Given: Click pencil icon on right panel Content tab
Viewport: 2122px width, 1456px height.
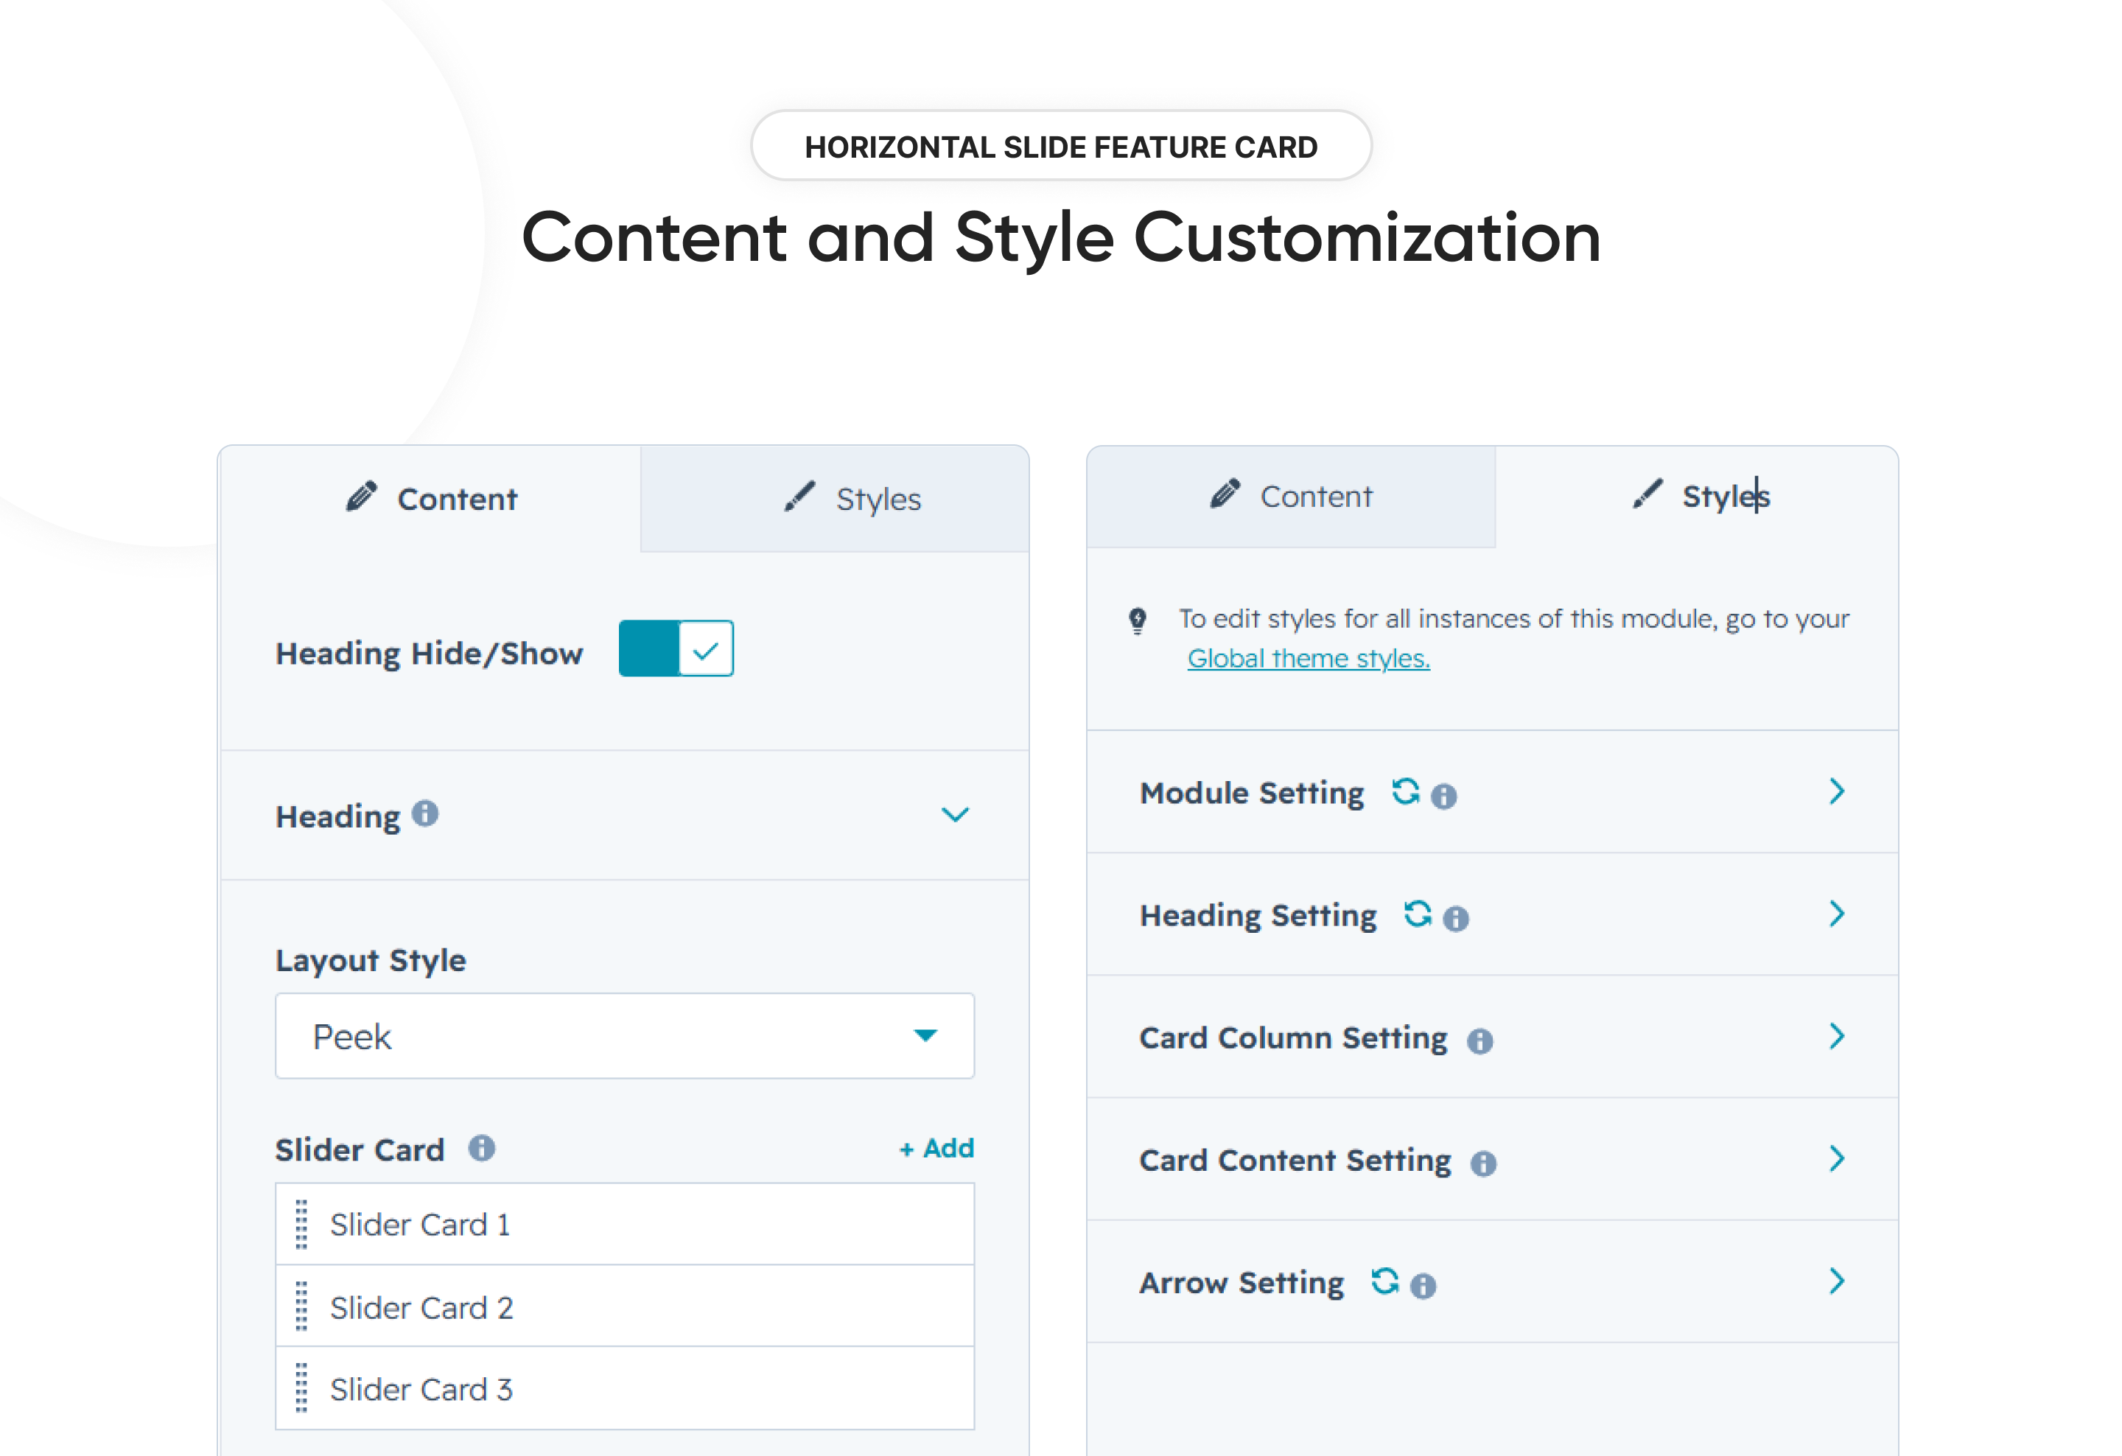Looking at the screenshot, I should 1225,494.
